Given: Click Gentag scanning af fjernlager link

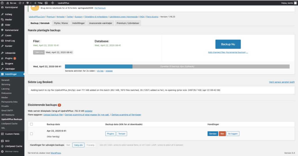Looking at the screenshot, I should coord(126,115).
